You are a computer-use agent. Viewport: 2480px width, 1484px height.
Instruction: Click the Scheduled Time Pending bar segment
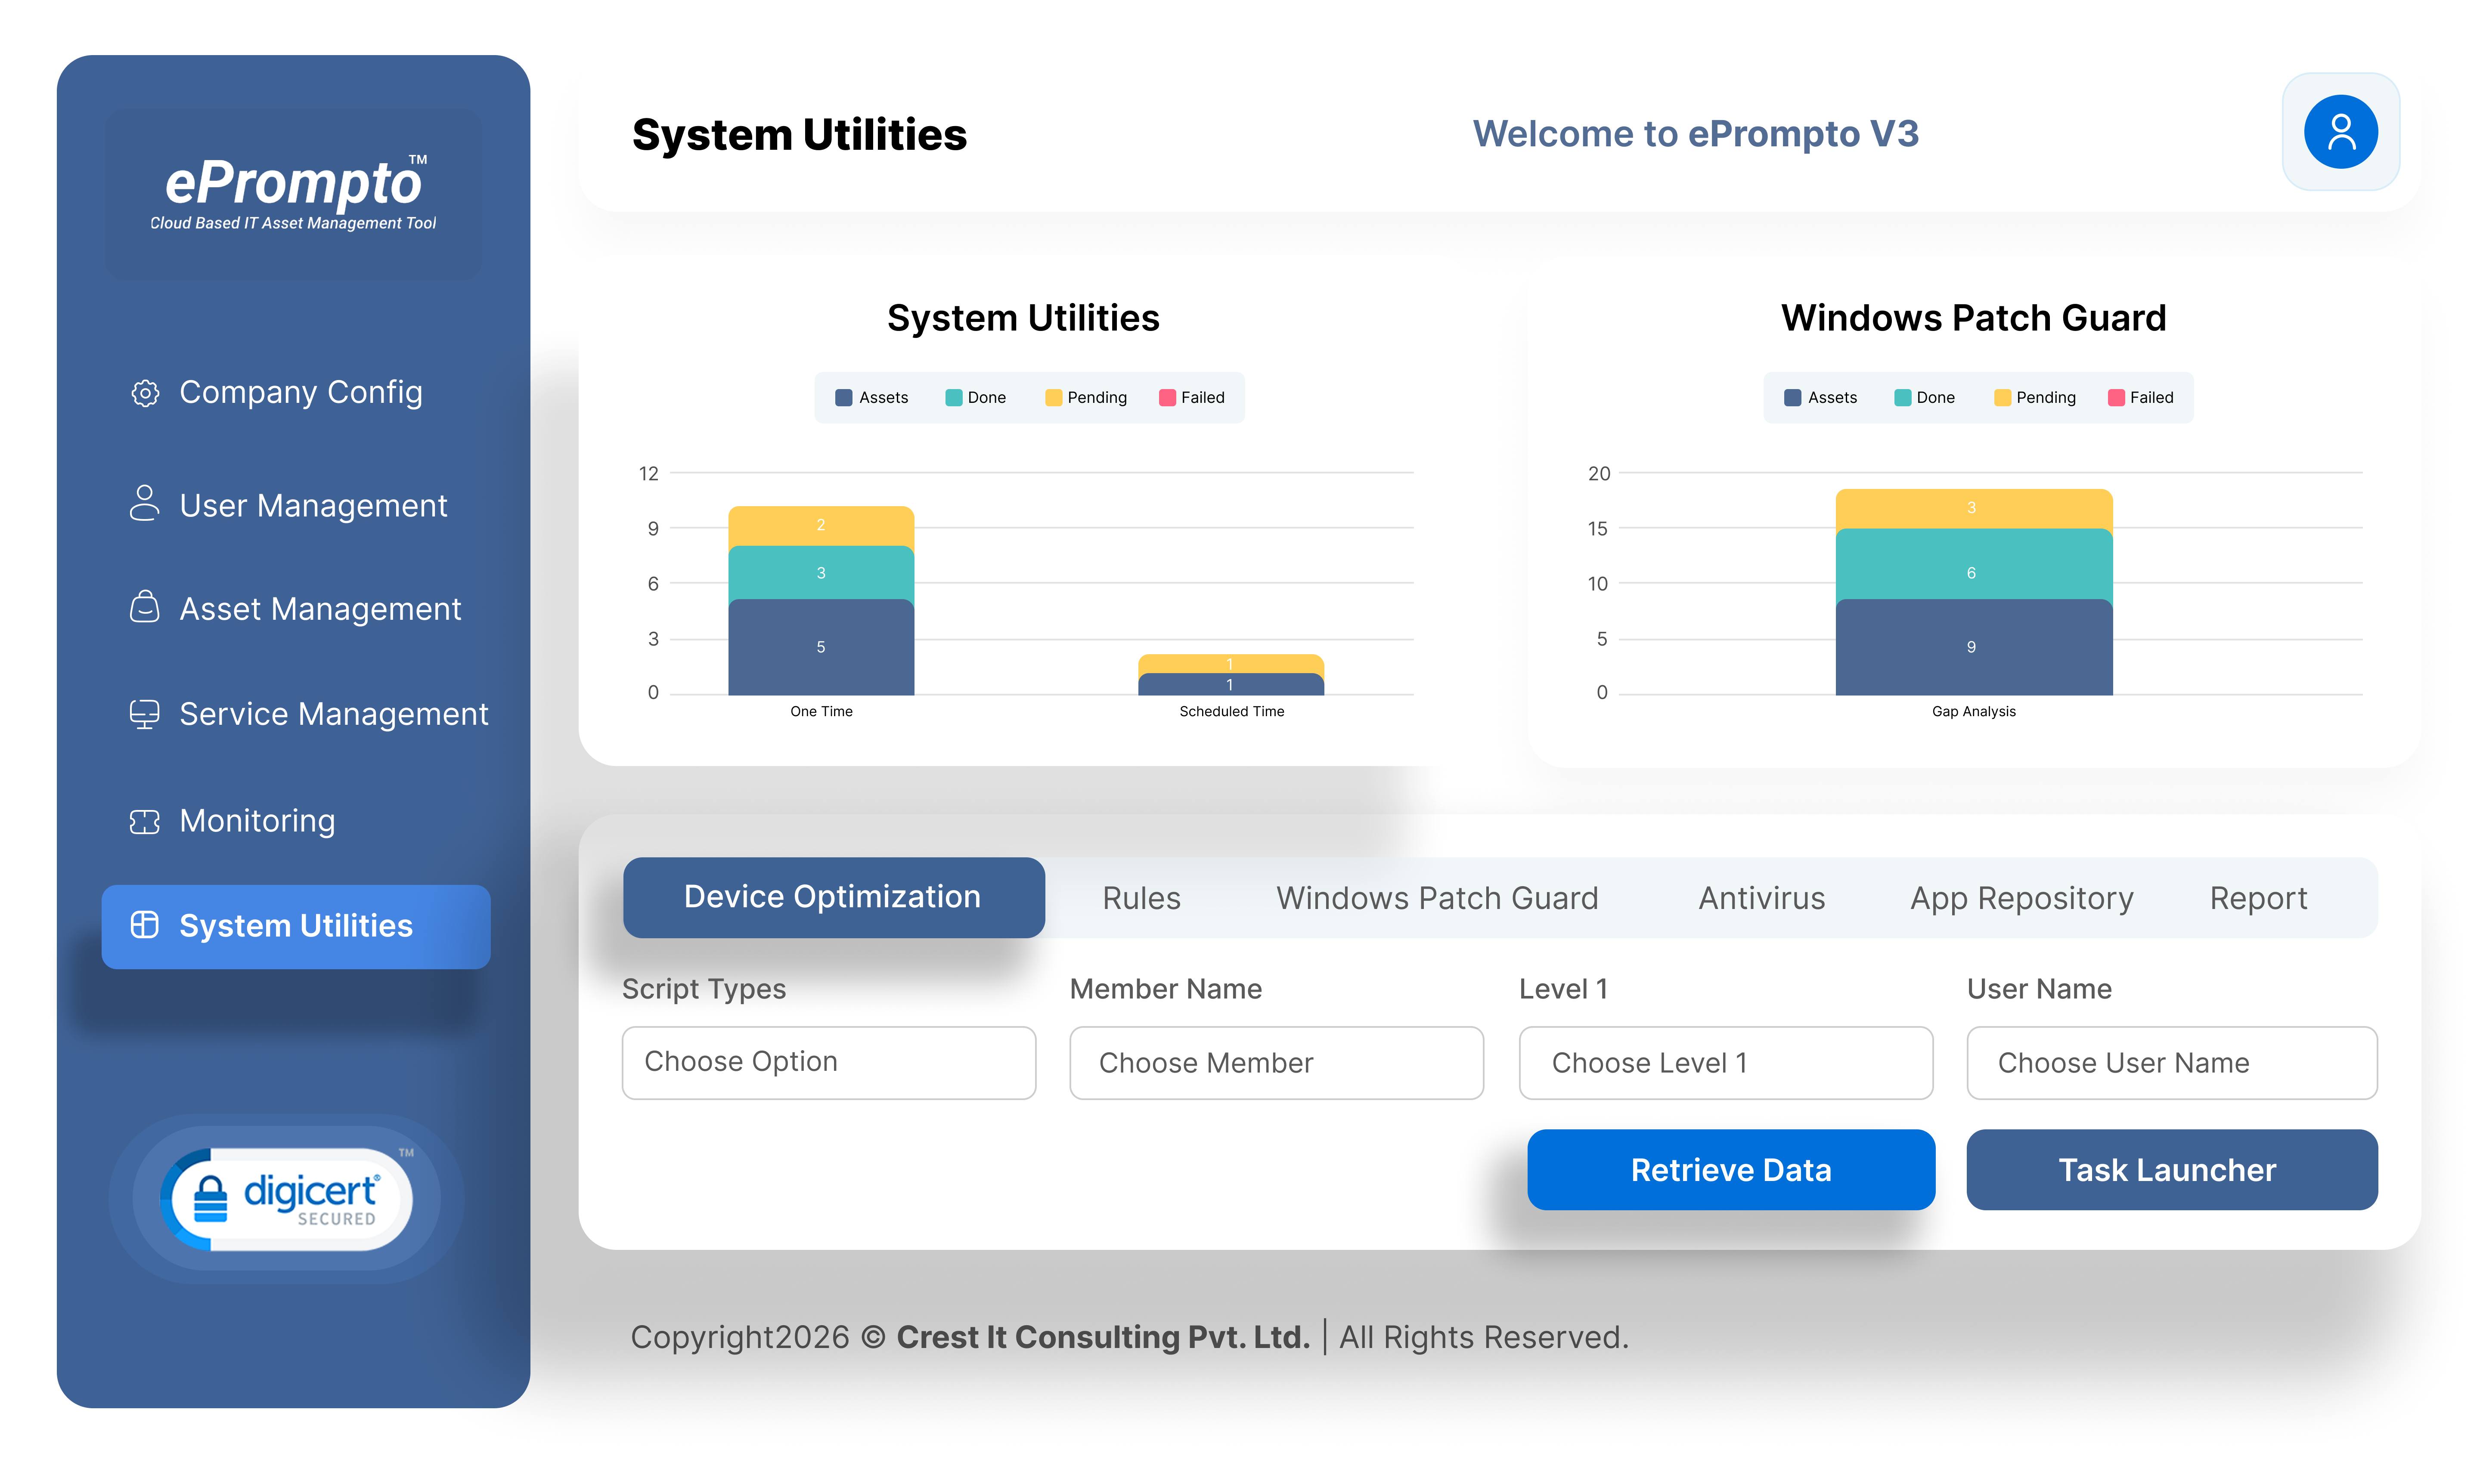(x=1231, y=664)
